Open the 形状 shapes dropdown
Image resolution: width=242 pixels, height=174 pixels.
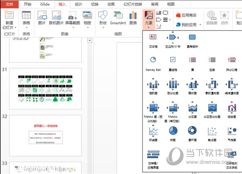tap(103, 20)
